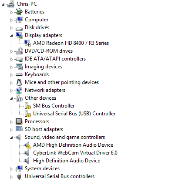Select the IDE ATA/ATAPI controllers label
Screen dimensions: 185x192
pos(55,59)
